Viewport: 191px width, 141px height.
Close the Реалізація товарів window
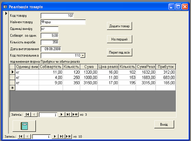click(x=185, y=7)
